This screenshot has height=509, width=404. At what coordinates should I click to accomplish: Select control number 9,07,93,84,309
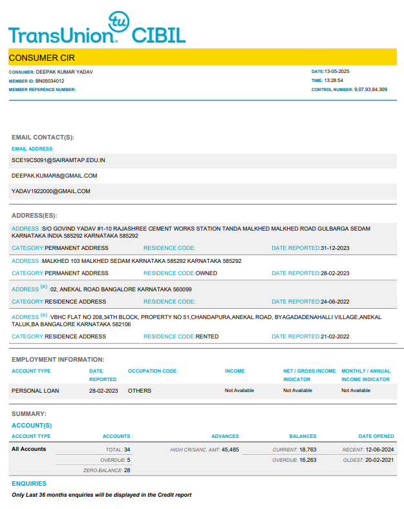(370, 89)
